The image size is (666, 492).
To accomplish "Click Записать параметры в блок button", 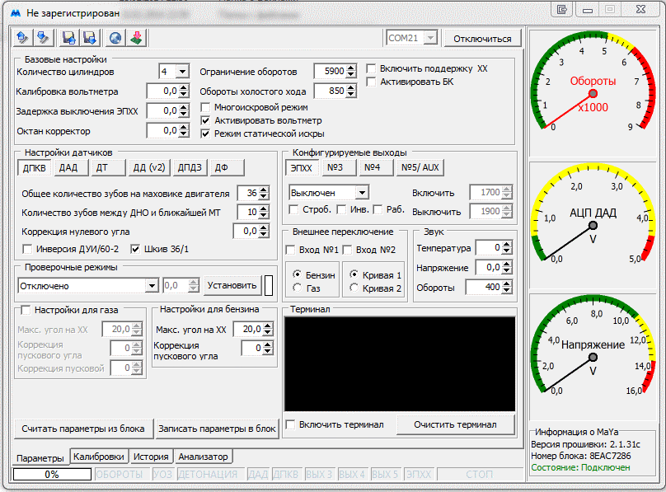I will click(217, 429).
